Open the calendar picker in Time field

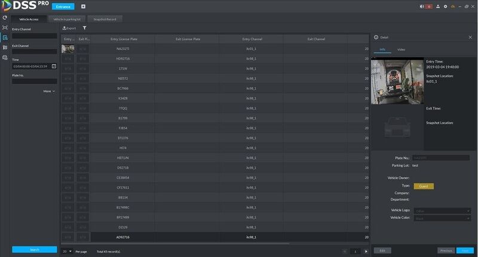tap(54, 66)
